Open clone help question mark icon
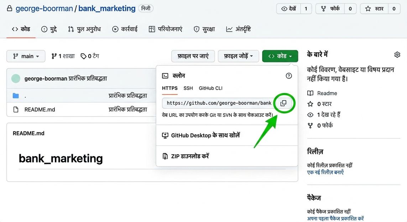The height and width of the screenshot is (222, 407). coord(289,76)
